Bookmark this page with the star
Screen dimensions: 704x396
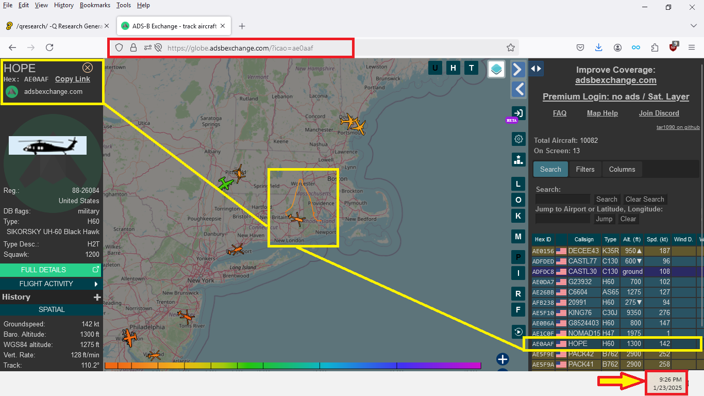(511, 47)
